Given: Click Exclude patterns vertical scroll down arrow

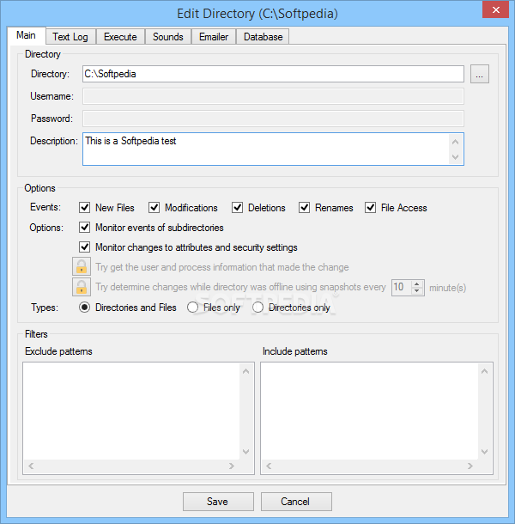Looking at the screenshot, I should 245,452.
